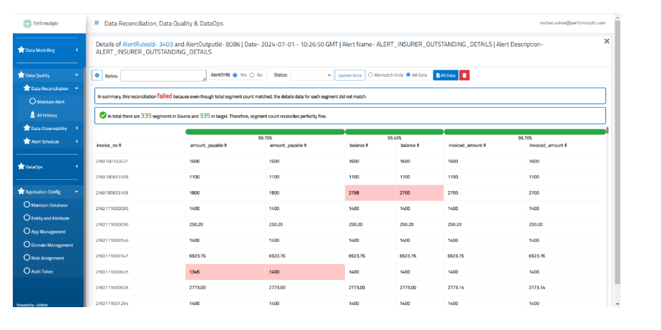Choose the Mismatch Only radio option

pos(370,75)
